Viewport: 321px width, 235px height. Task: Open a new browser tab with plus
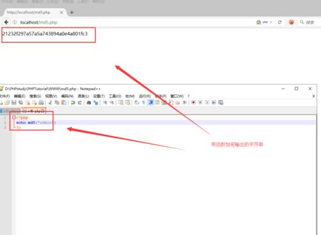pyautogui.click(x=72, y=12)
